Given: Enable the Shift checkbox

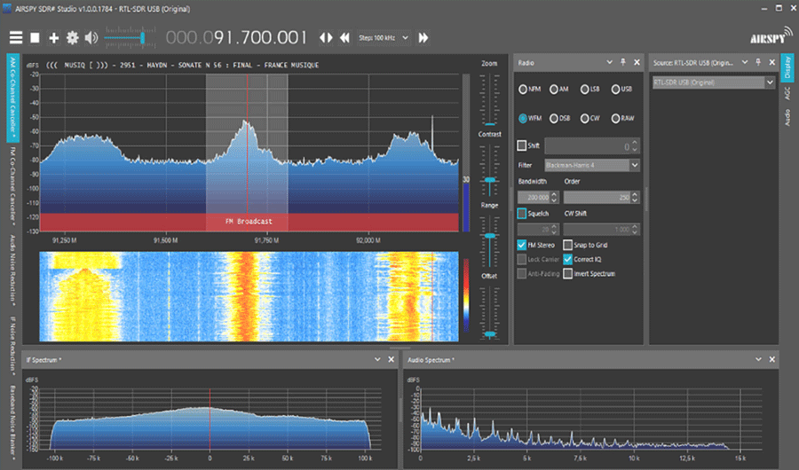Looking at the screenshot, I should 522,145.
